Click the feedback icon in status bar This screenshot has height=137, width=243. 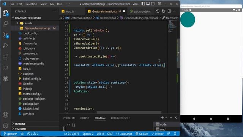(169, 134)
